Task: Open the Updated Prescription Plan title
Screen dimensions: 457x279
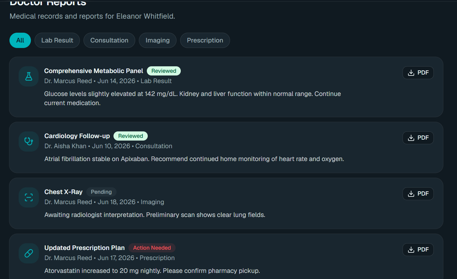Action: (x=84, y=248)
